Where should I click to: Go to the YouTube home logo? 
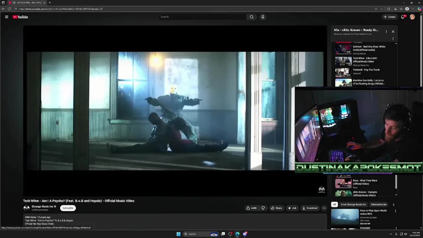coord(20,17)
